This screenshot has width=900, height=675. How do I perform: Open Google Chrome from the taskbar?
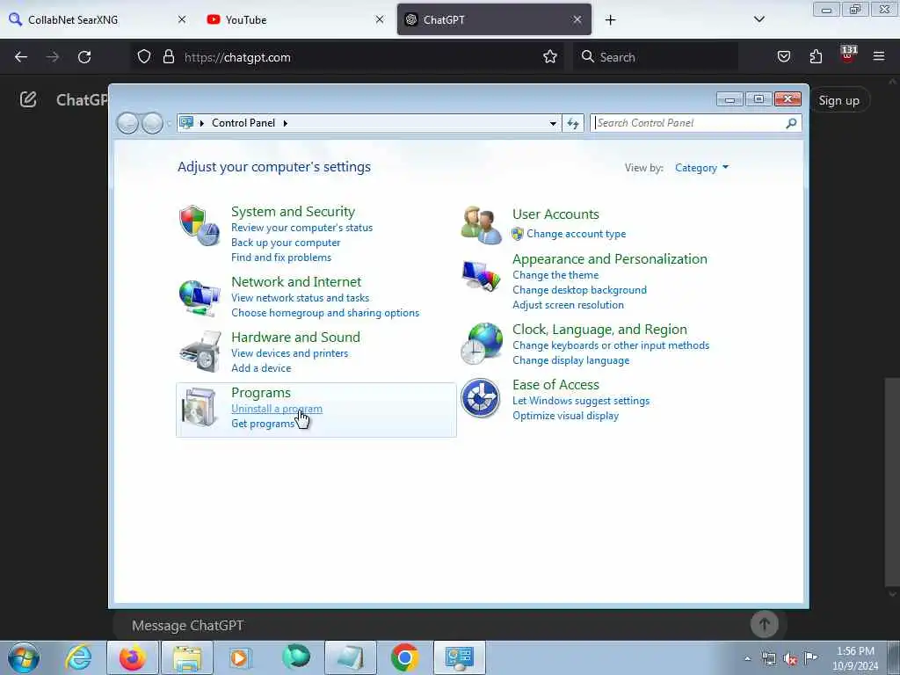pyautogui.click(x=404, y=657)
